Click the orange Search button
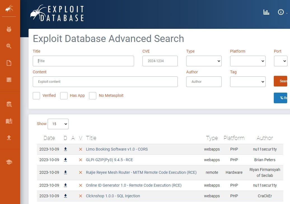This screenshot has width=290, height=204. tap(280, 81)
